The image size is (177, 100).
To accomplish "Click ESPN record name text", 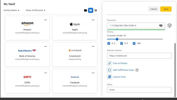I will [27, 82].
